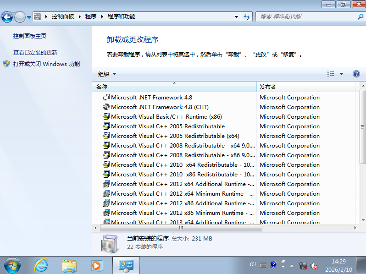The image size is (366, 274).
Task: Click the installed programs CD icon
Action: pos(110,244)
